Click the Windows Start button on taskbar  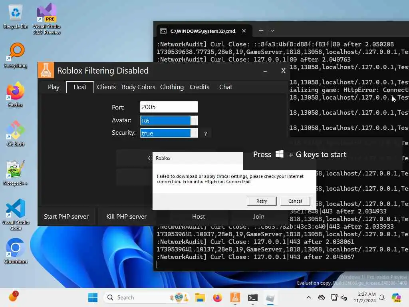pos(93,297)
